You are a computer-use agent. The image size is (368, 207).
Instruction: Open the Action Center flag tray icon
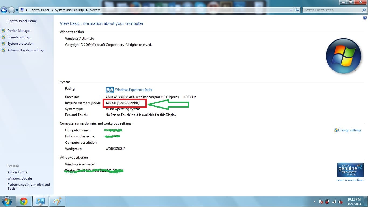click(321, 202)
